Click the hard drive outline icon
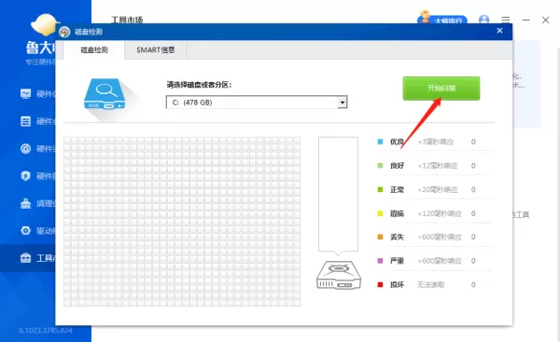 [339, 275]
